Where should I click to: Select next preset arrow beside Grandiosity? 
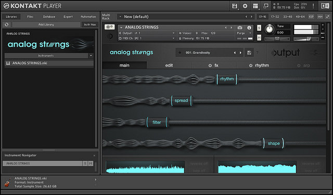[240, 53]
